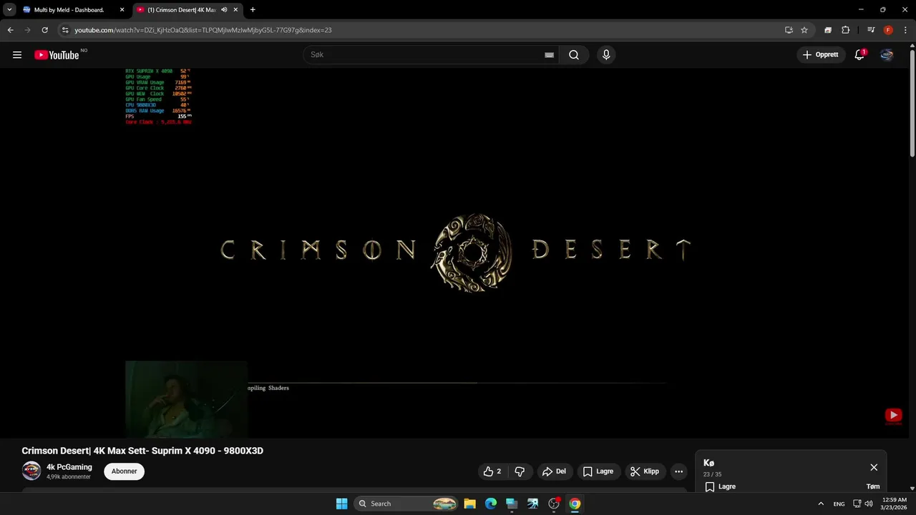
Task: Open Chrome three-dot menu
Action: click(905, 30)
